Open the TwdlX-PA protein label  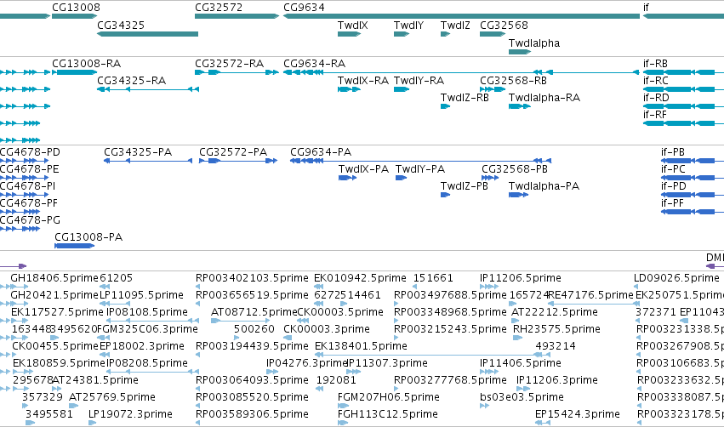pyautogui.click(x=363, y=169)
